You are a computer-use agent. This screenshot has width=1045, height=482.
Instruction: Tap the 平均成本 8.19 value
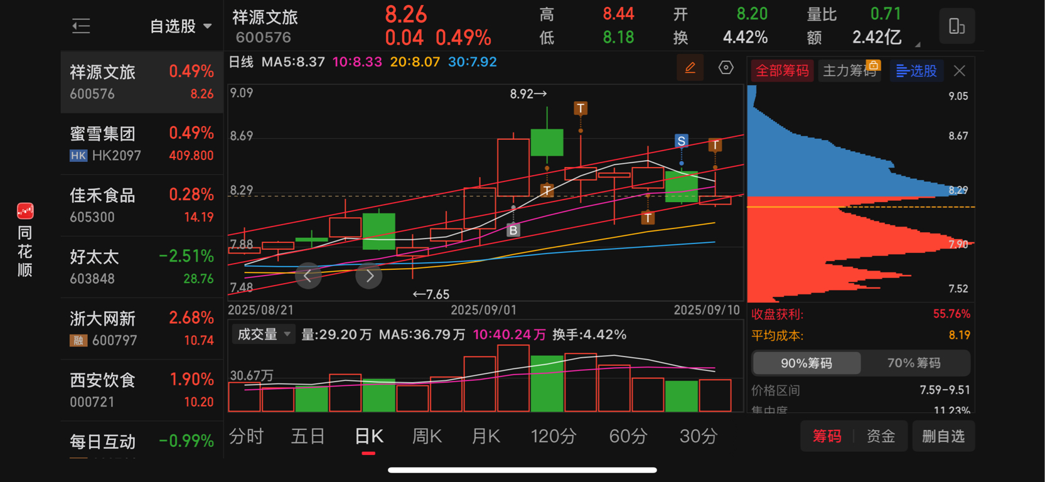click(x=960, y=335)
